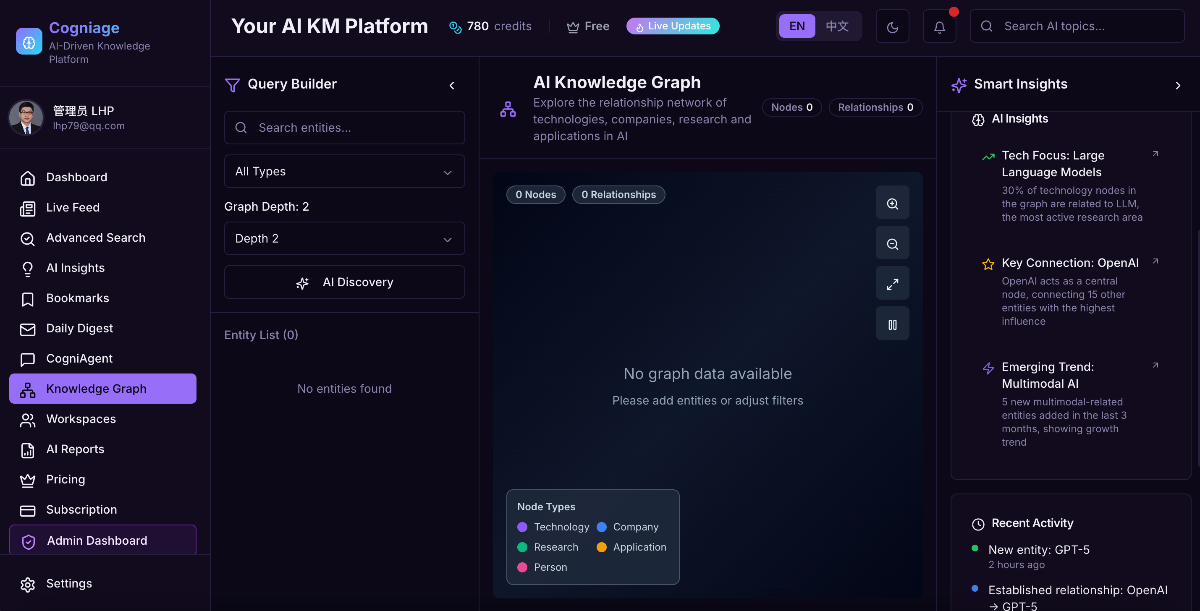Open Advanced Search in sidebar

[x=95, y=238]
